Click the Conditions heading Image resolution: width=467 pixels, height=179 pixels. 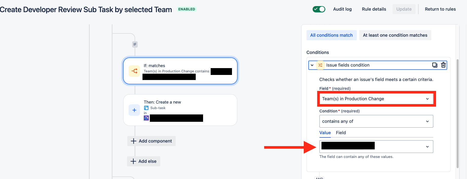(x=318, y=52)
